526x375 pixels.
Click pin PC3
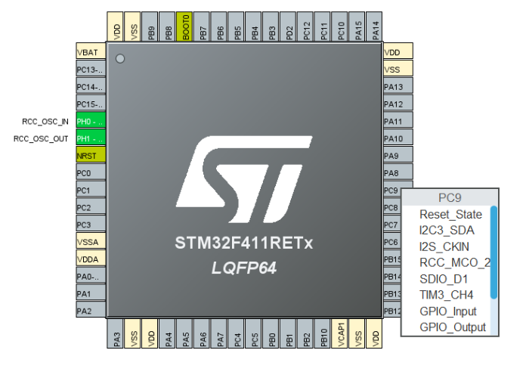(91, 223)
